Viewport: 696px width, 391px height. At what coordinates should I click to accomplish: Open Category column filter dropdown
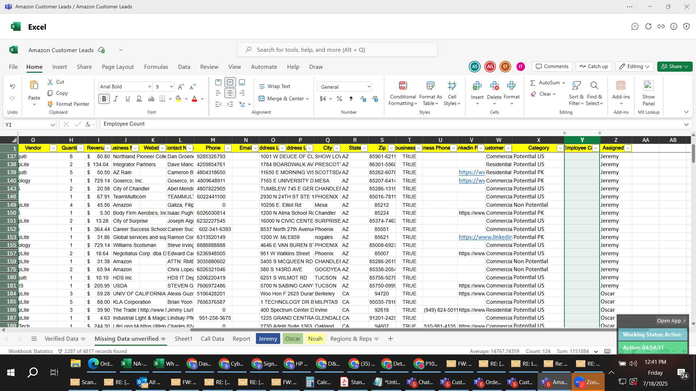(560, 148)
